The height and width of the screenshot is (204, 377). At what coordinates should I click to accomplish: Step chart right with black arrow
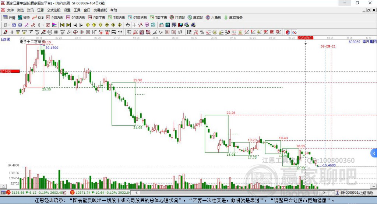(x=81, y=25)
